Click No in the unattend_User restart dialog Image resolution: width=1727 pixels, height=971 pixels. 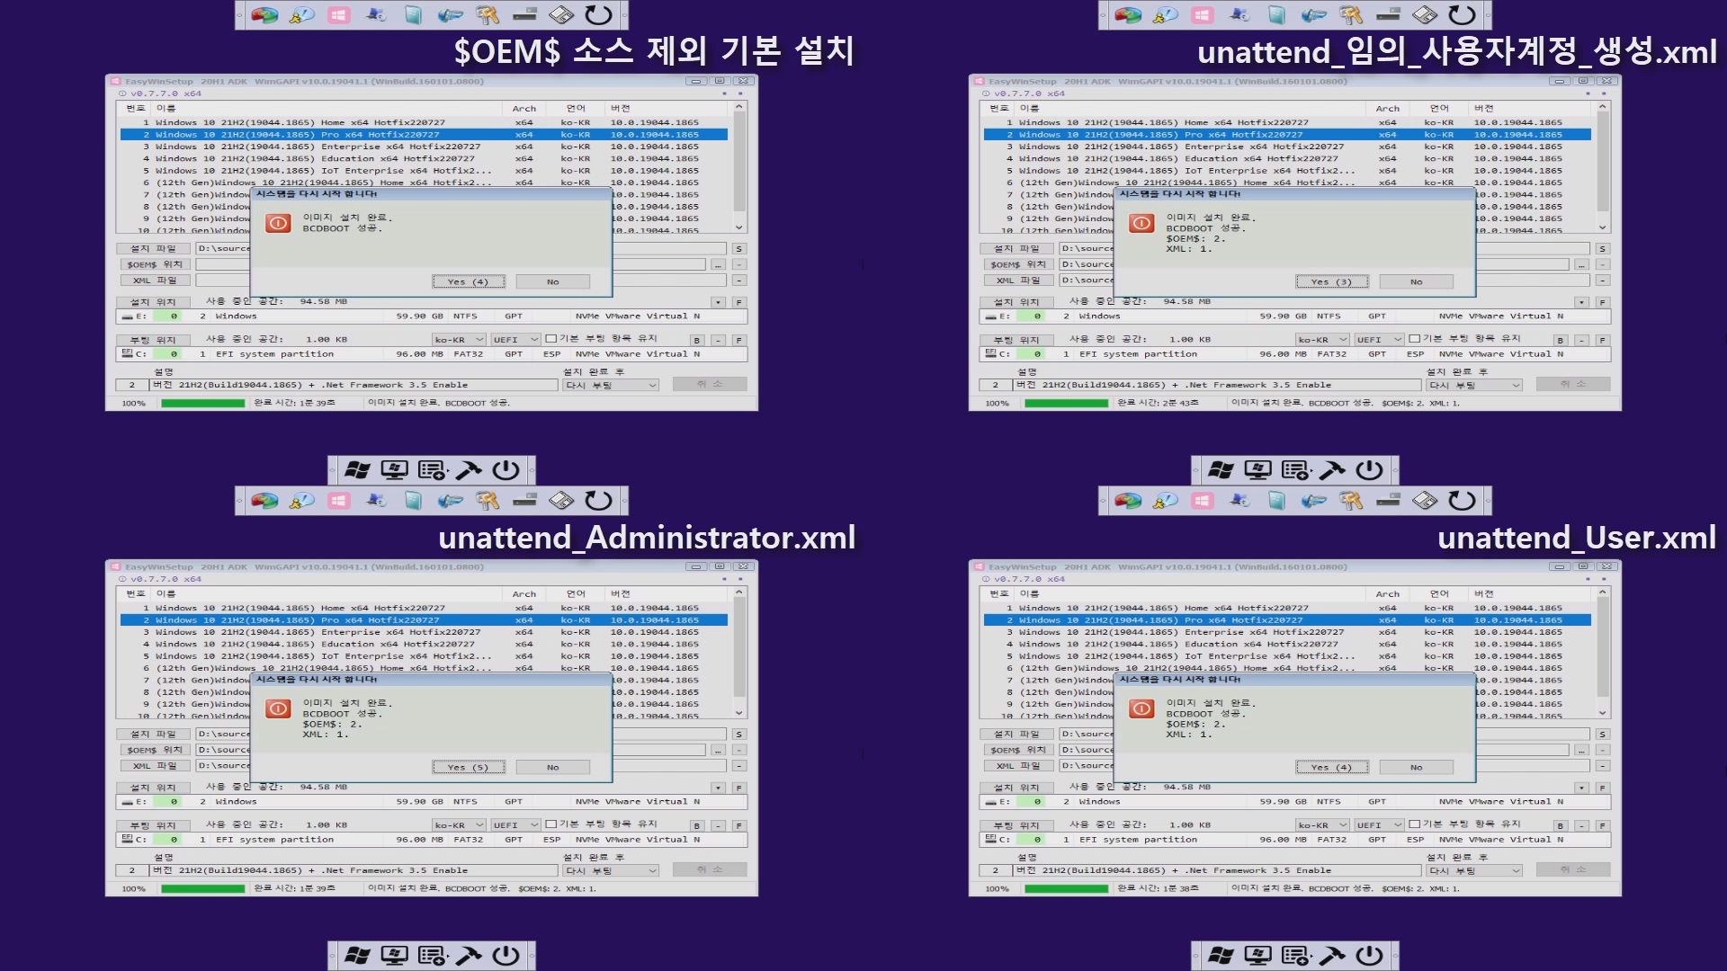tap(1416, 767)
